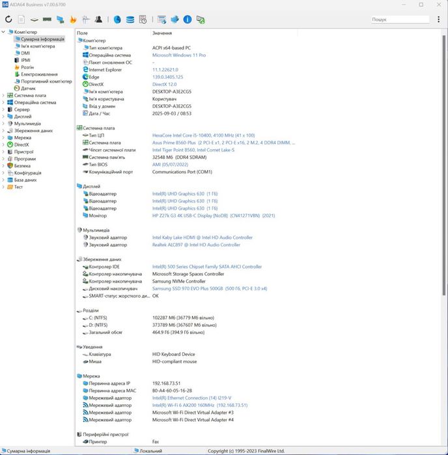Select the 192.168.73.51 IP address value
The width and height of the screenshot is (448, 455).
pos(166,383)
